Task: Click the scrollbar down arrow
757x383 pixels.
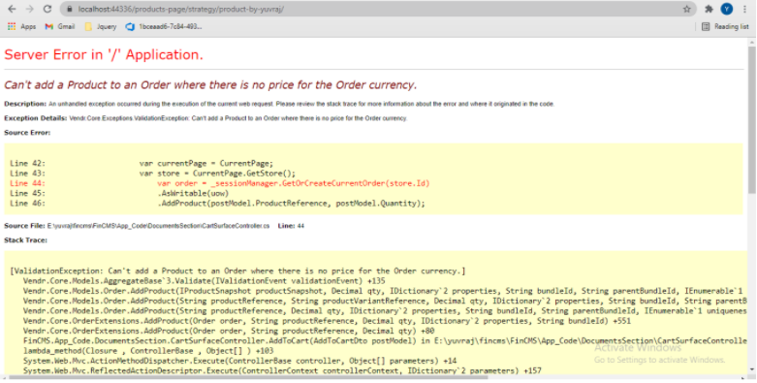Action: 752,370
